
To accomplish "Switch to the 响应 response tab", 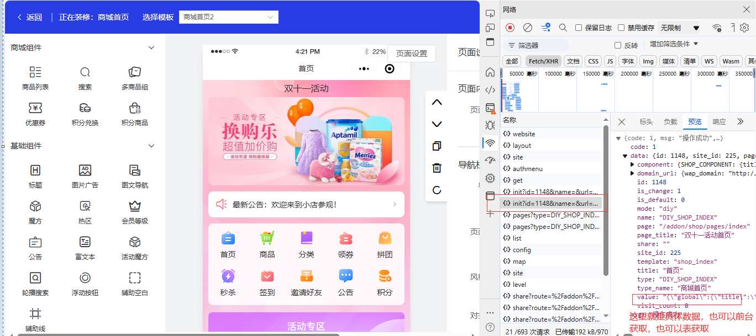I will tap(719, 122).
